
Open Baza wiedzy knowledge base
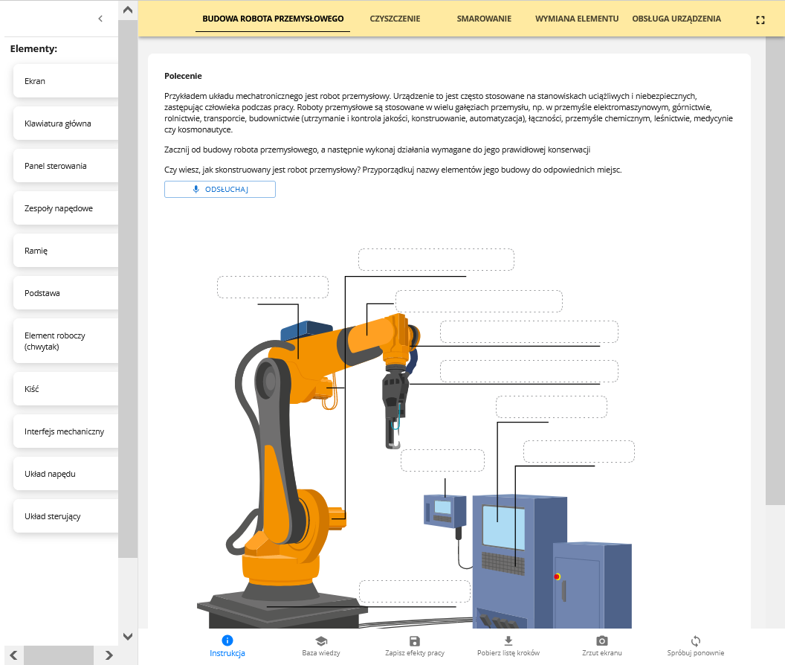(x=321, y=640)
